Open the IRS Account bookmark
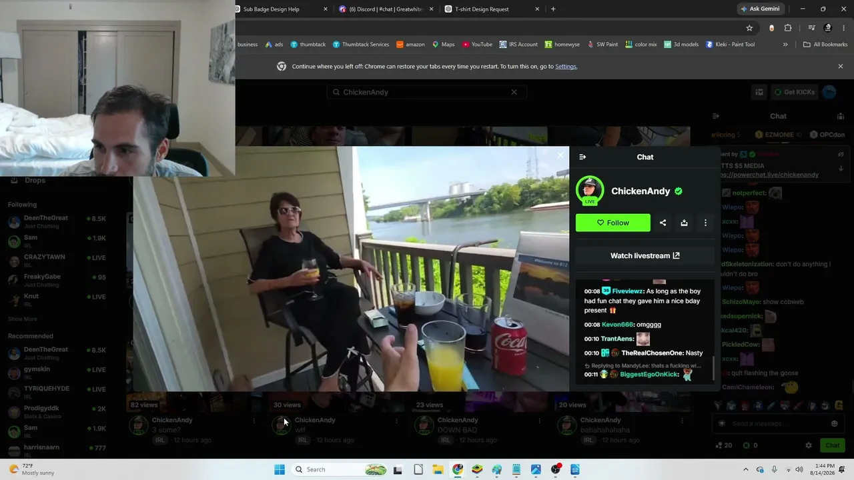854x480 pixels. (x=518, y=45)
